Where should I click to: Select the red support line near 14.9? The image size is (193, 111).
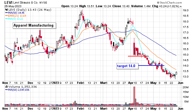tap(138, 56)
